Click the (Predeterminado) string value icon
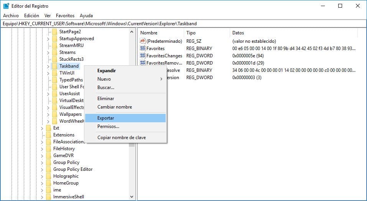The height and width of the screenshot is (201, 367). click(x=143, y=41)
